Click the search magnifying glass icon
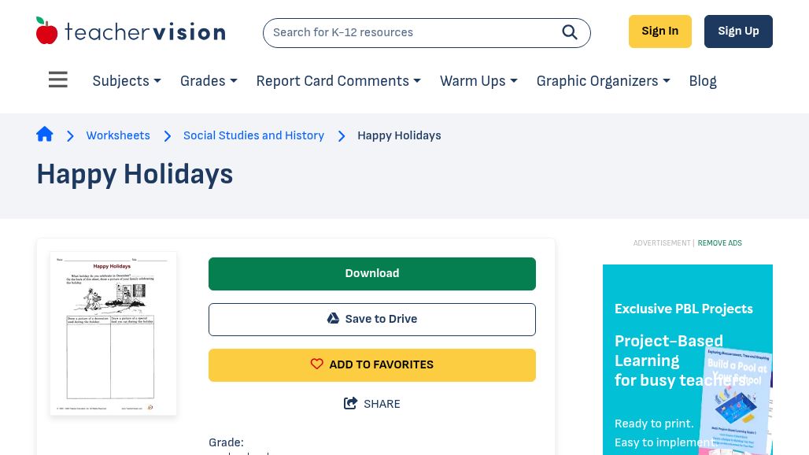 coord(570,32)
